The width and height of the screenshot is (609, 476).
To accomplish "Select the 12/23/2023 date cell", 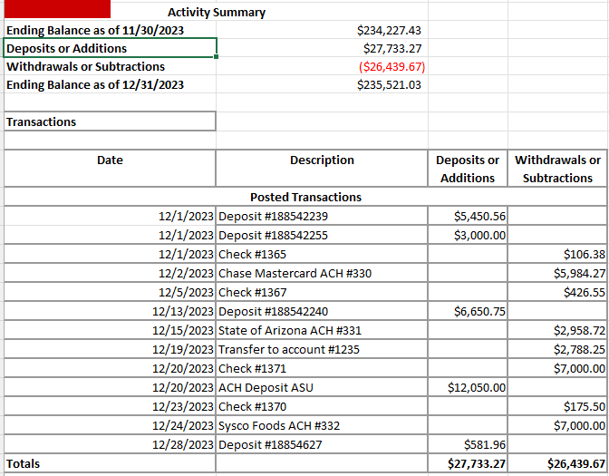I will [x=110, y=406].
